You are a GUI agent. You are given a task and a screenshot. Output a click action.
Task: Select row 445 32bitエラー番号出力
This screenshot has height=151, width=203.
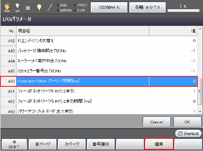pyautogui.click(x=99, y=71)
